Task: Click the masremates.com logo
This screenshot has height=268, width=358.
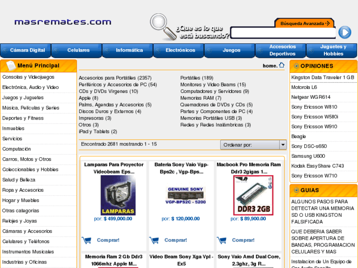Action: click(63, 22)
